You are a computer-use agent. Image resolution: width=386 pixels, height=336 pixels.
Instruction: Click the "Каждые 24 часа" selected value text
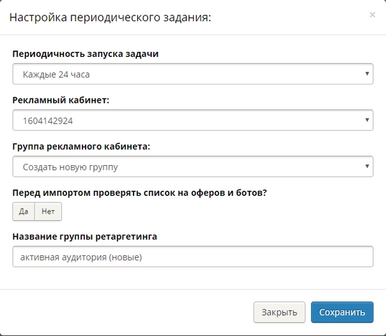click(x=56, y=75)
